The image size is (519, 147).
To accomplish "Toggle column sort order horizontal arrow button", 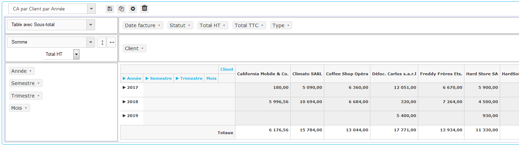I will (111, 42).
